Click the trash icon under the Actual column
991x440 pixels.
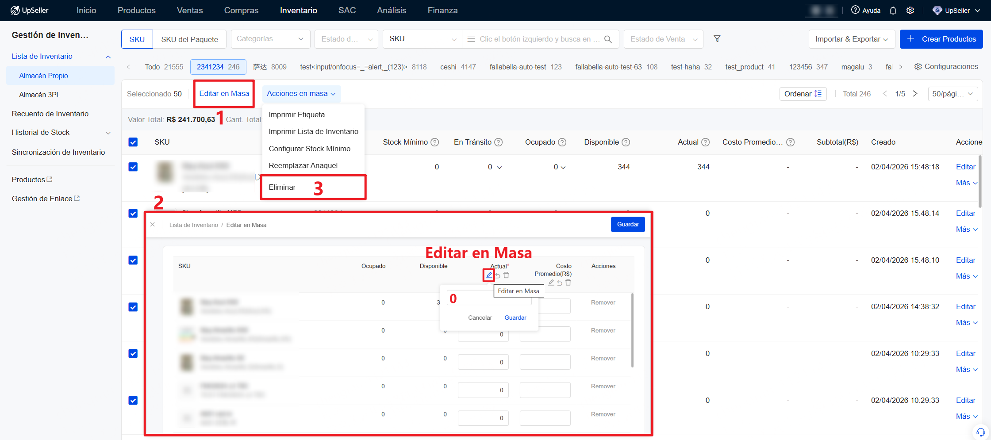tap(507, 275)
